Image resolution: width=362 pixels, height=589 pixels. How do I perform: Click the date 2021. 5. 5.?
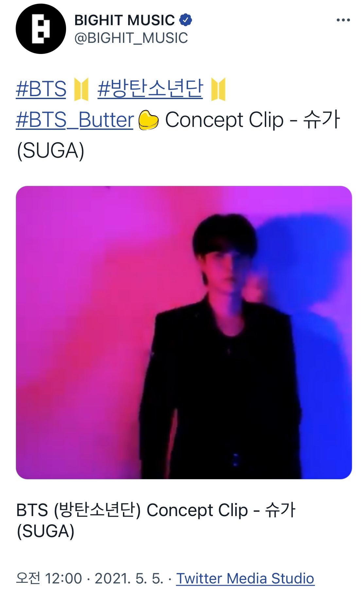pyautogui.click(x=129, y=578)
